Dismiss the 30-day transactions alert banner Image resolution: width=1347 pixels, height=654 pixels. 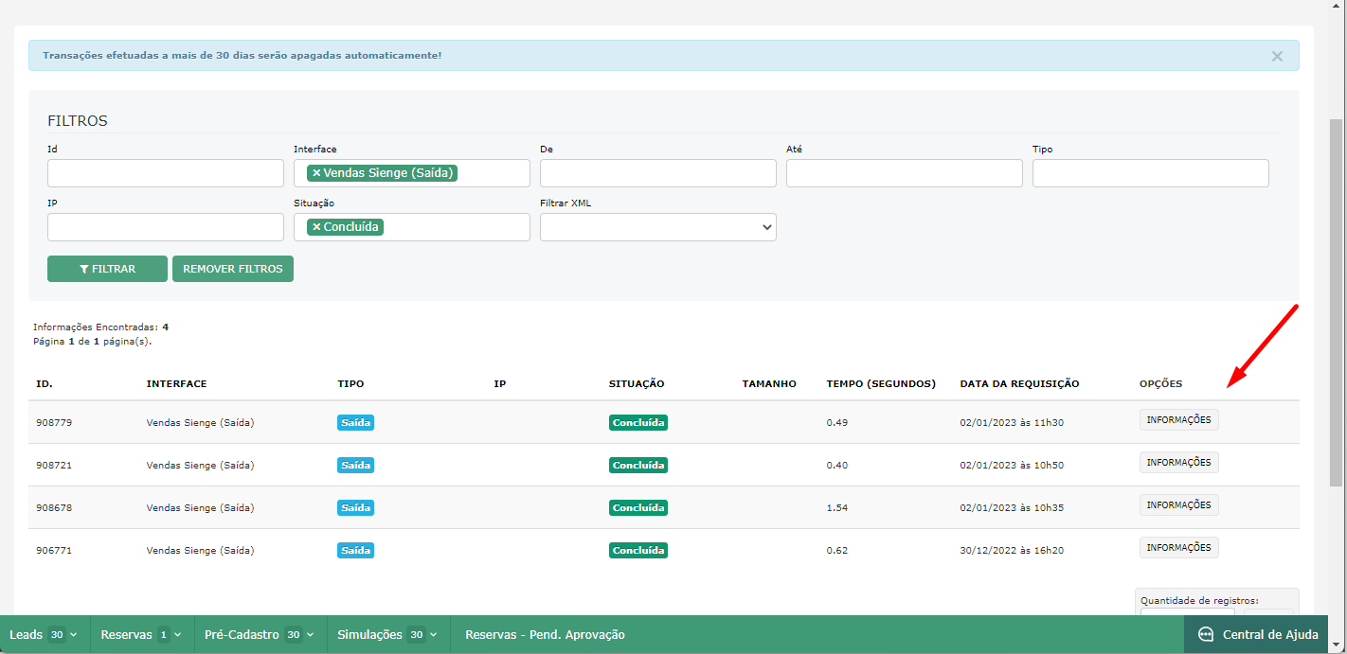point(1277,56)
